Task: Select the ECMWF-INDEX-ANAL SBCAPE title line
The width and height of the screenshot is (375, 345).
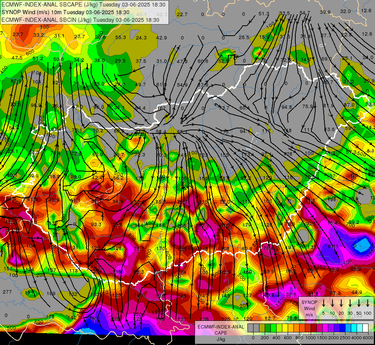Action: (83, 5)
